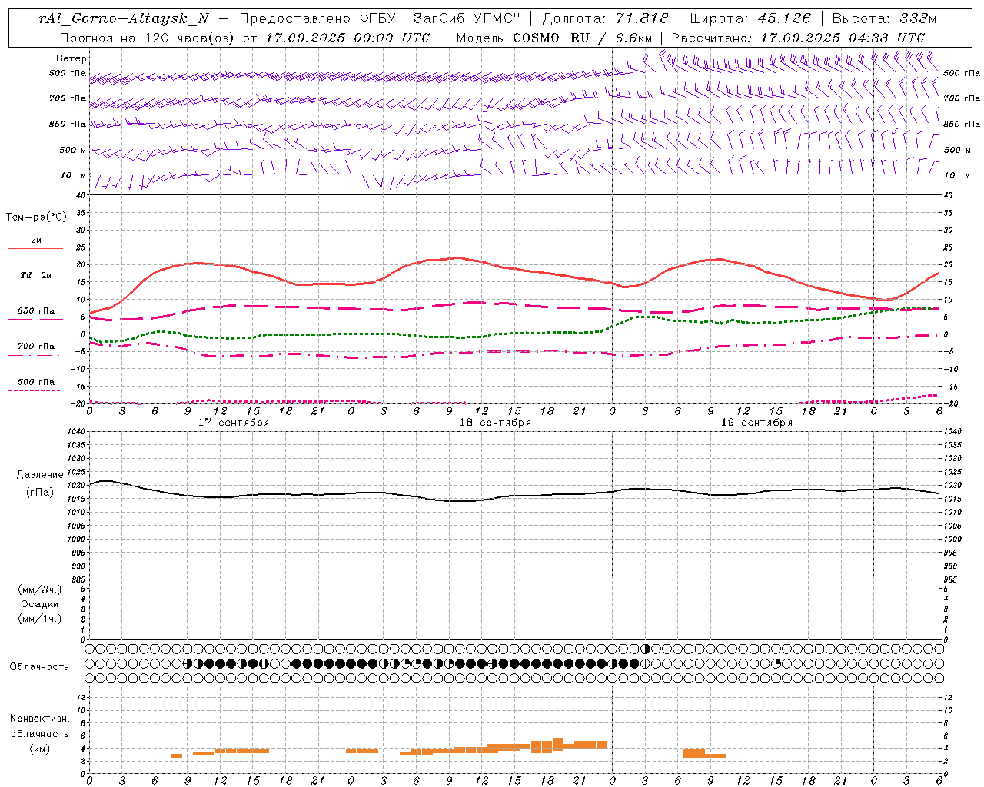
Task: Click the Тем-ра(°C) temperature panel label
Action: click(36, 218)
